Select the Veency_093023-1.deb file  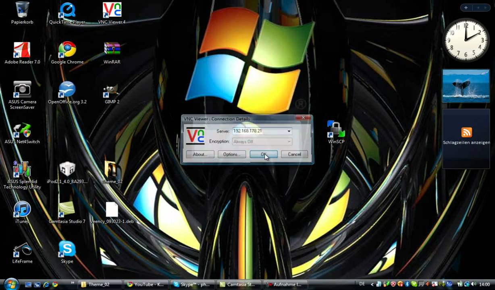click(x=112, y=212)
